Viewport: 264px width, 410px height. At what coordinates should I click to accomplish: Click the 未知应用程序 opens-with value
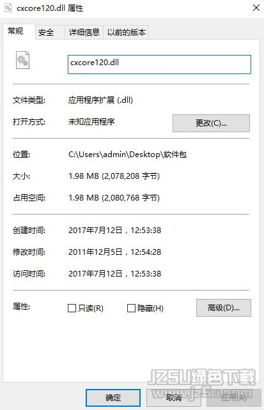click(x=91, y=121)
